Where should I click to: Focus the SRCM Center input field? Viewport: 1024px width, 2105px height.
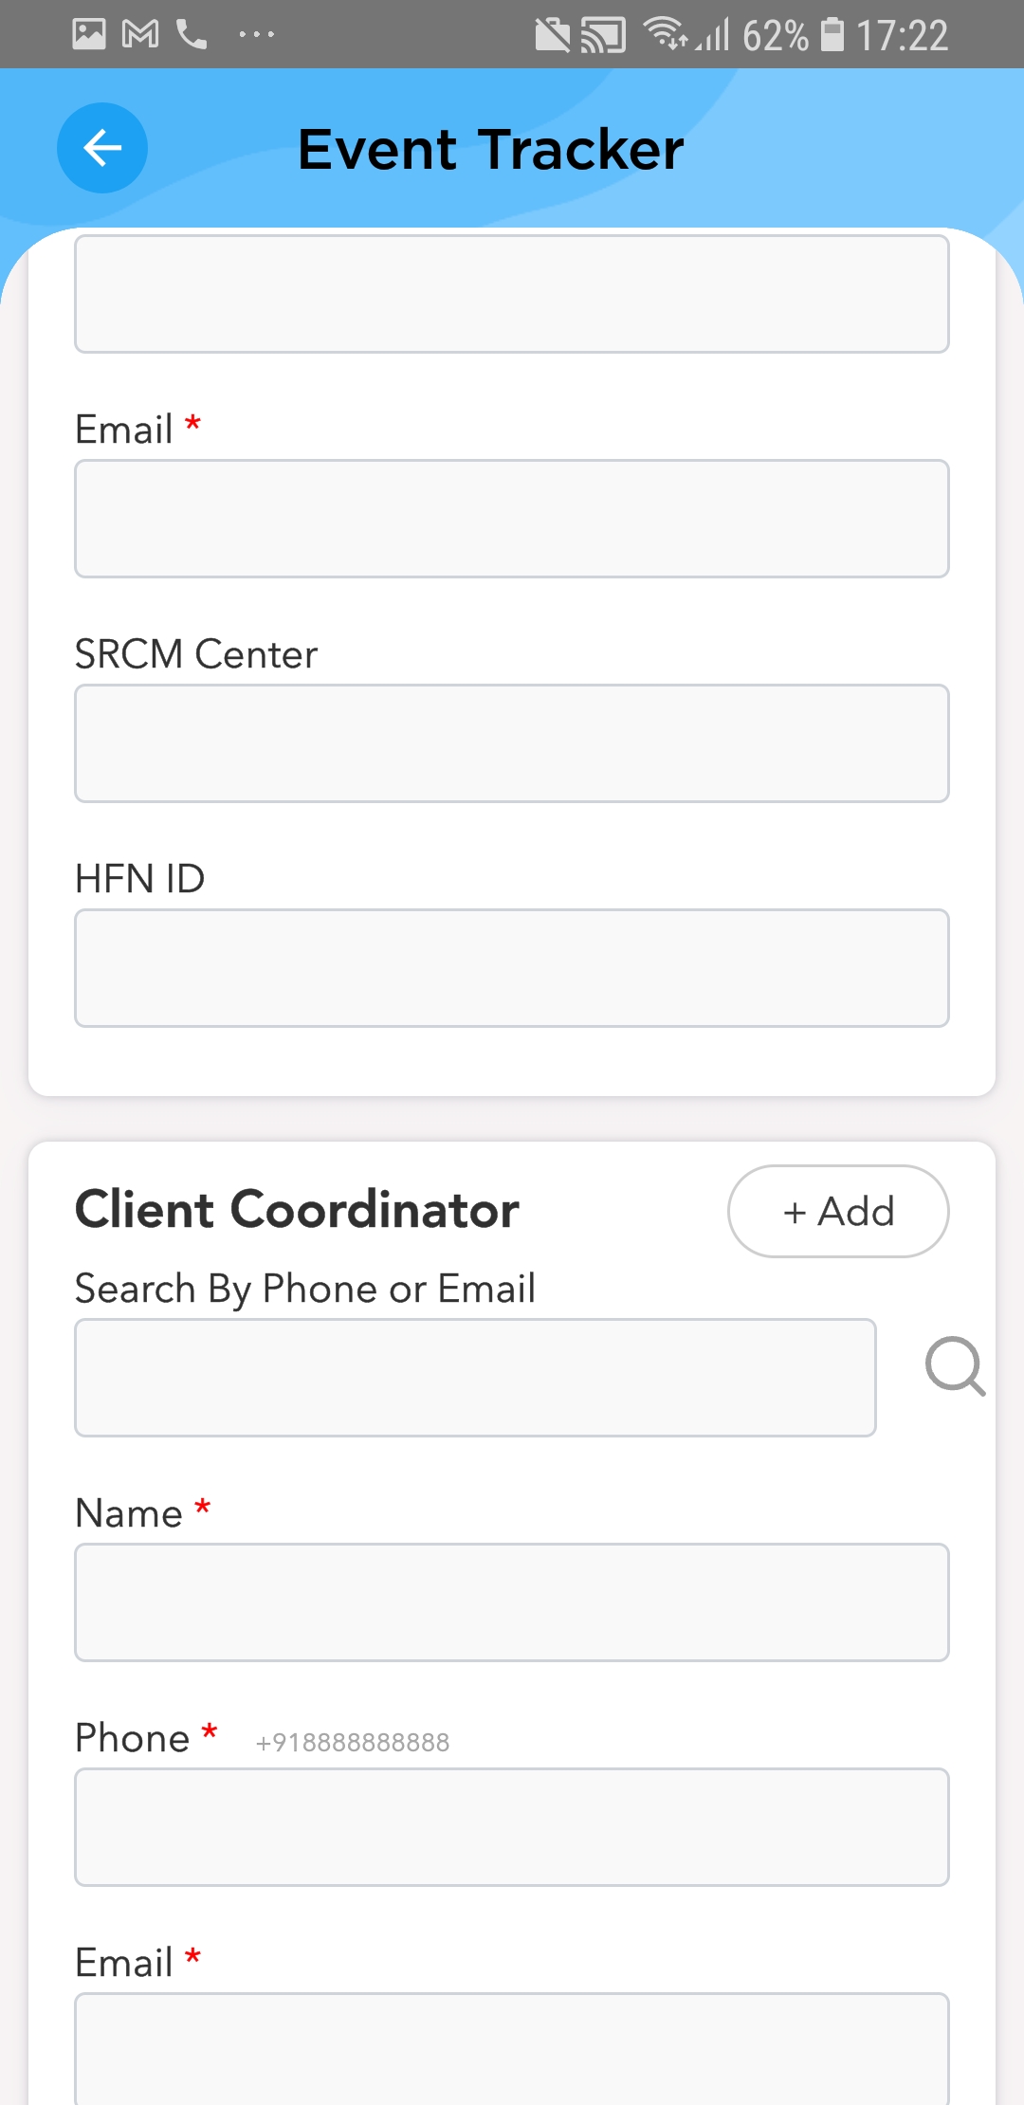pos(512,743)
